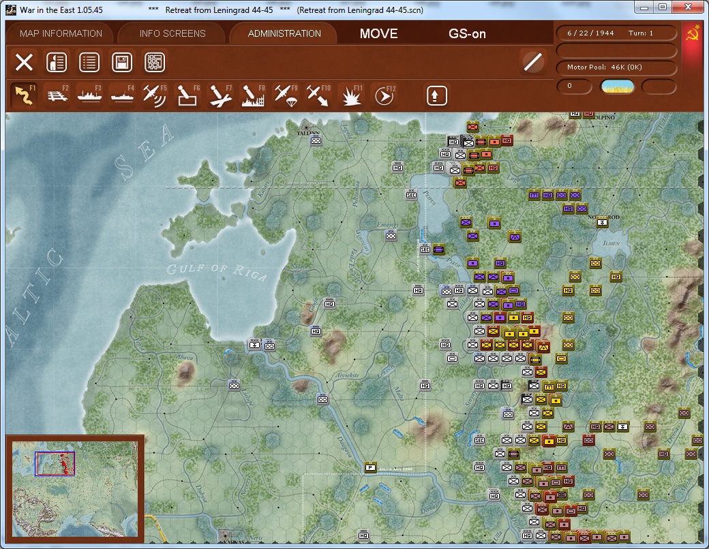Choose the F3 Naval transport mode
709x549 pixels.
pos(89,95)
